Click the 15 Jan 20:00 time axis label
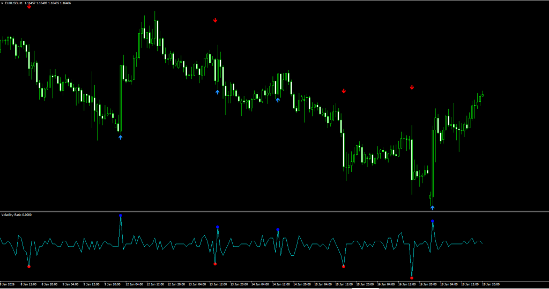This screenshot has height=289, width=549. tap(366, 285)
